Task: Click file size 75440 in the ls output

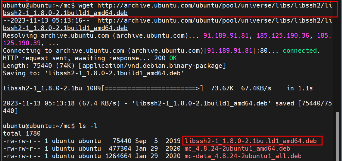Action: (x=122, y=141)
